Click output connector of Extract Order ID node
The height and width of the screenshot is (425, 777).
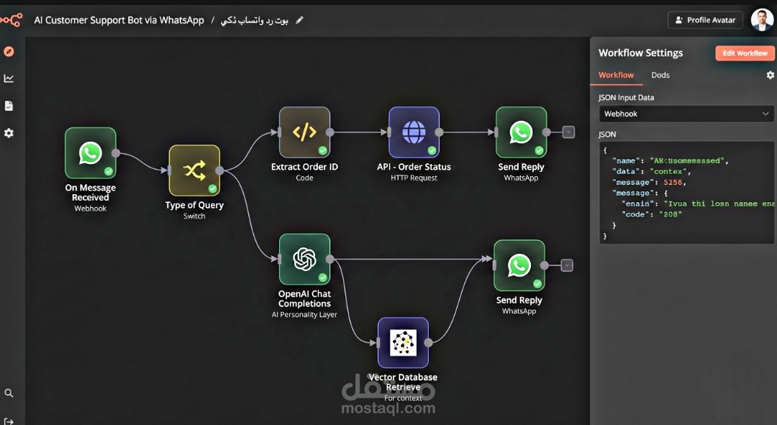pyautogui.click(x=330, y=132)
